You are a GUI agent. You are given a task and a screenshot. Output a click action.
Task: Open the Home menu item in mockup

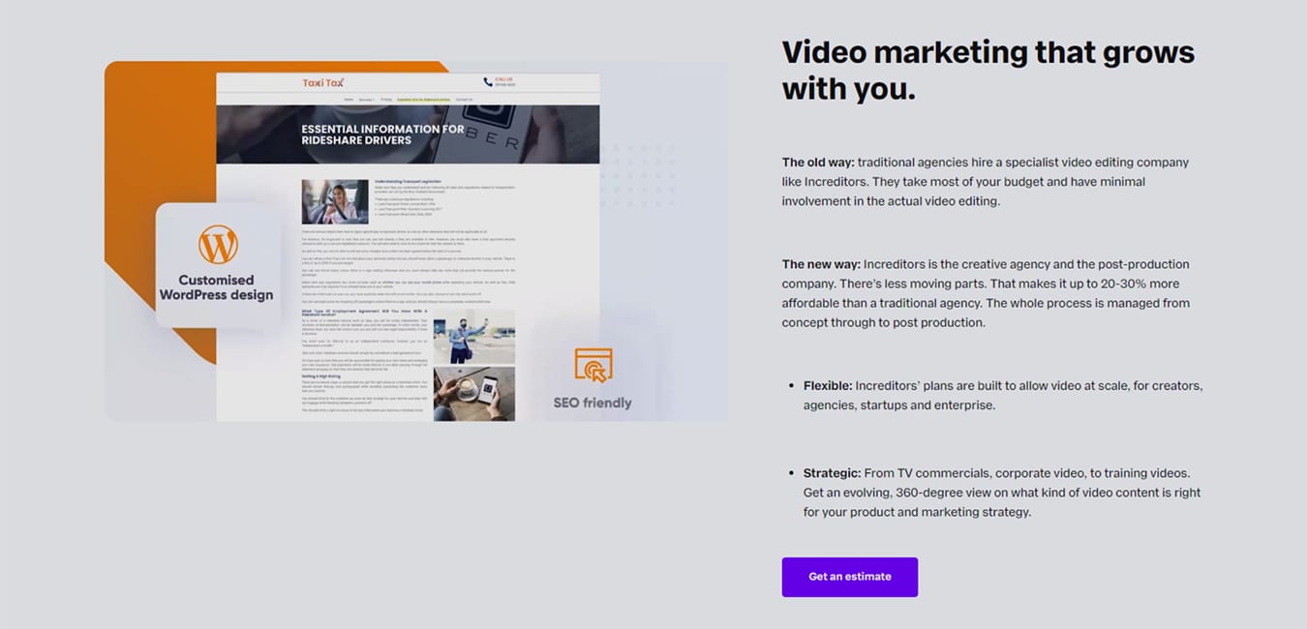349,100
